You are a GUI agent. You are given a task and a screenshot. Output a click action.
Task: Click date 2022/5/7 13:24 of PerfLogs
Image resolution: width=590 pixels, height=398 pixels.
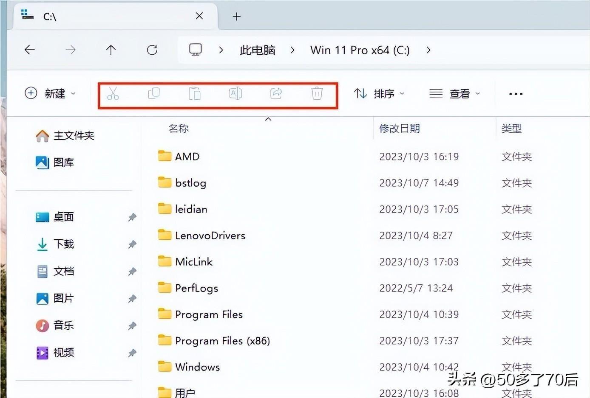416,288
